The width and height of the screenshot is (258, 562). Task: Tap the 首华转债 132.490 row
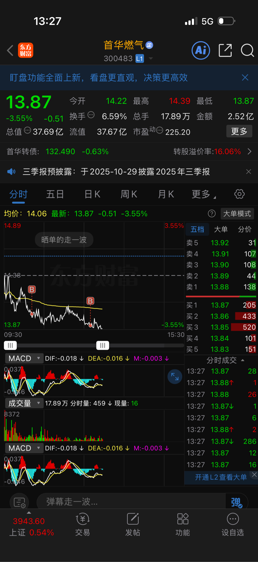tap(58, 151)
